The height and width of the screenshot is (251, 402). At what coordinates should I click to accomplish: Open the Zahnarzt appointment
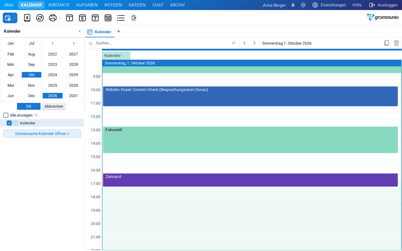pos(250,180)
